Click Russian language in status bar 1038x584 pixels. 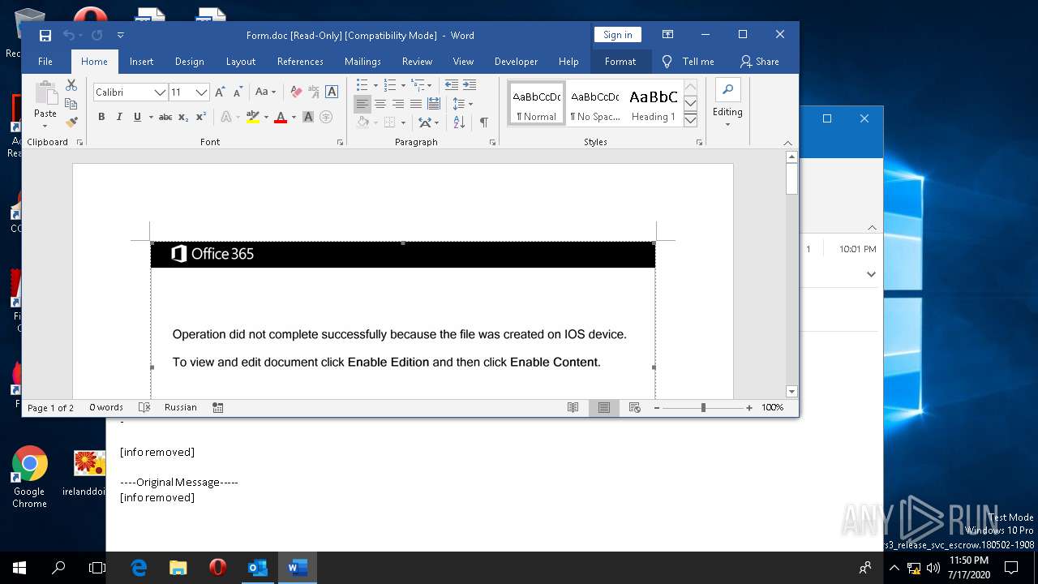tap(181, 407)
